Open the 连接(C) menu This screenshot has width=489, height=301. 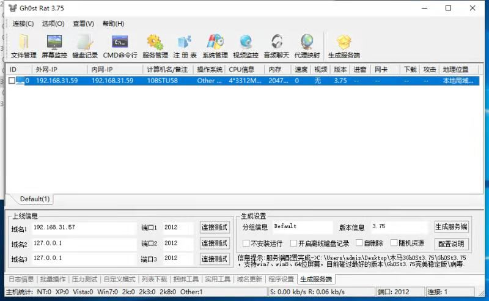23,24
